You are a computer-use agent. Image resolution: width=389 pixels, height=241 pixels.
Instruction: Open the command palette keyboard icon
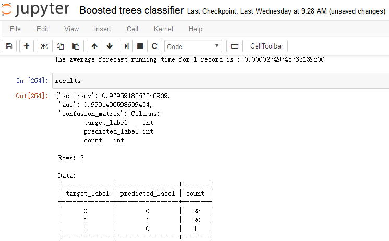coord(235,46)
